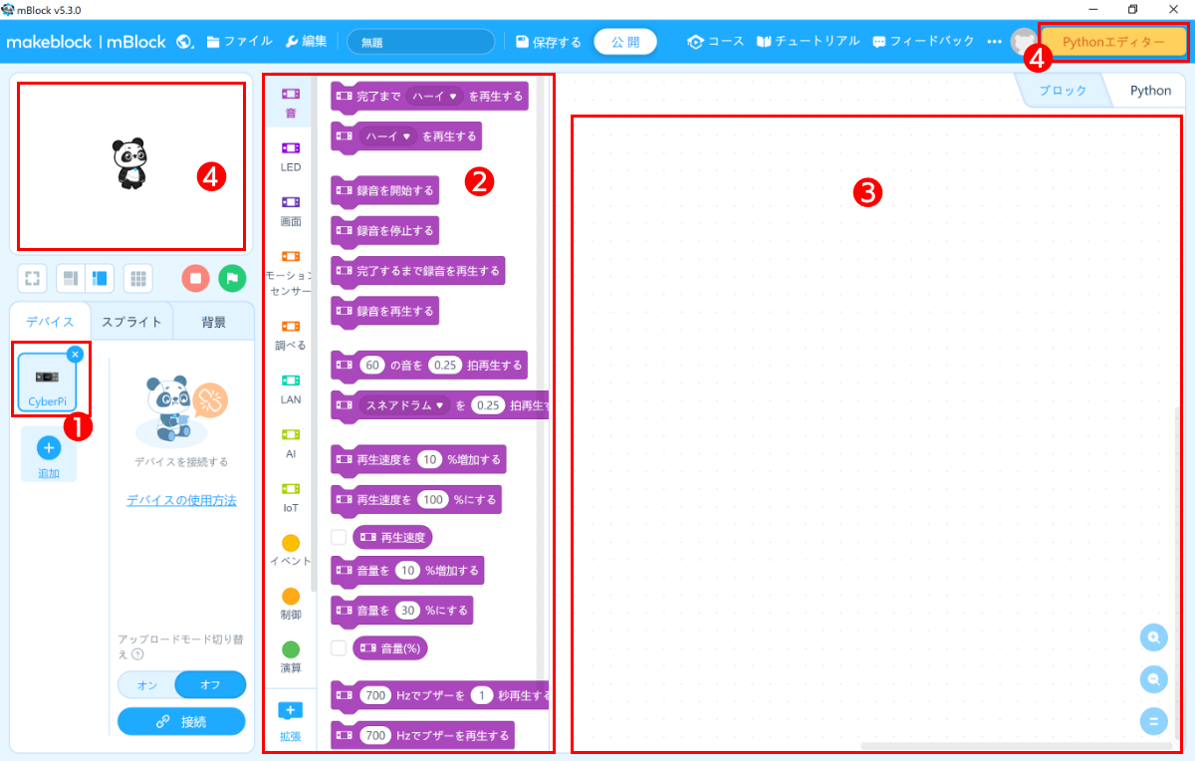
Task: Click the panda sprite on stage
Action: 129,163
